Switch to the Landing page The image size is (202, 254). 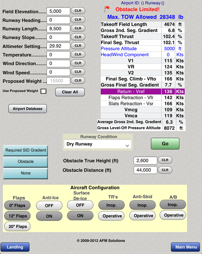point(15,247)
